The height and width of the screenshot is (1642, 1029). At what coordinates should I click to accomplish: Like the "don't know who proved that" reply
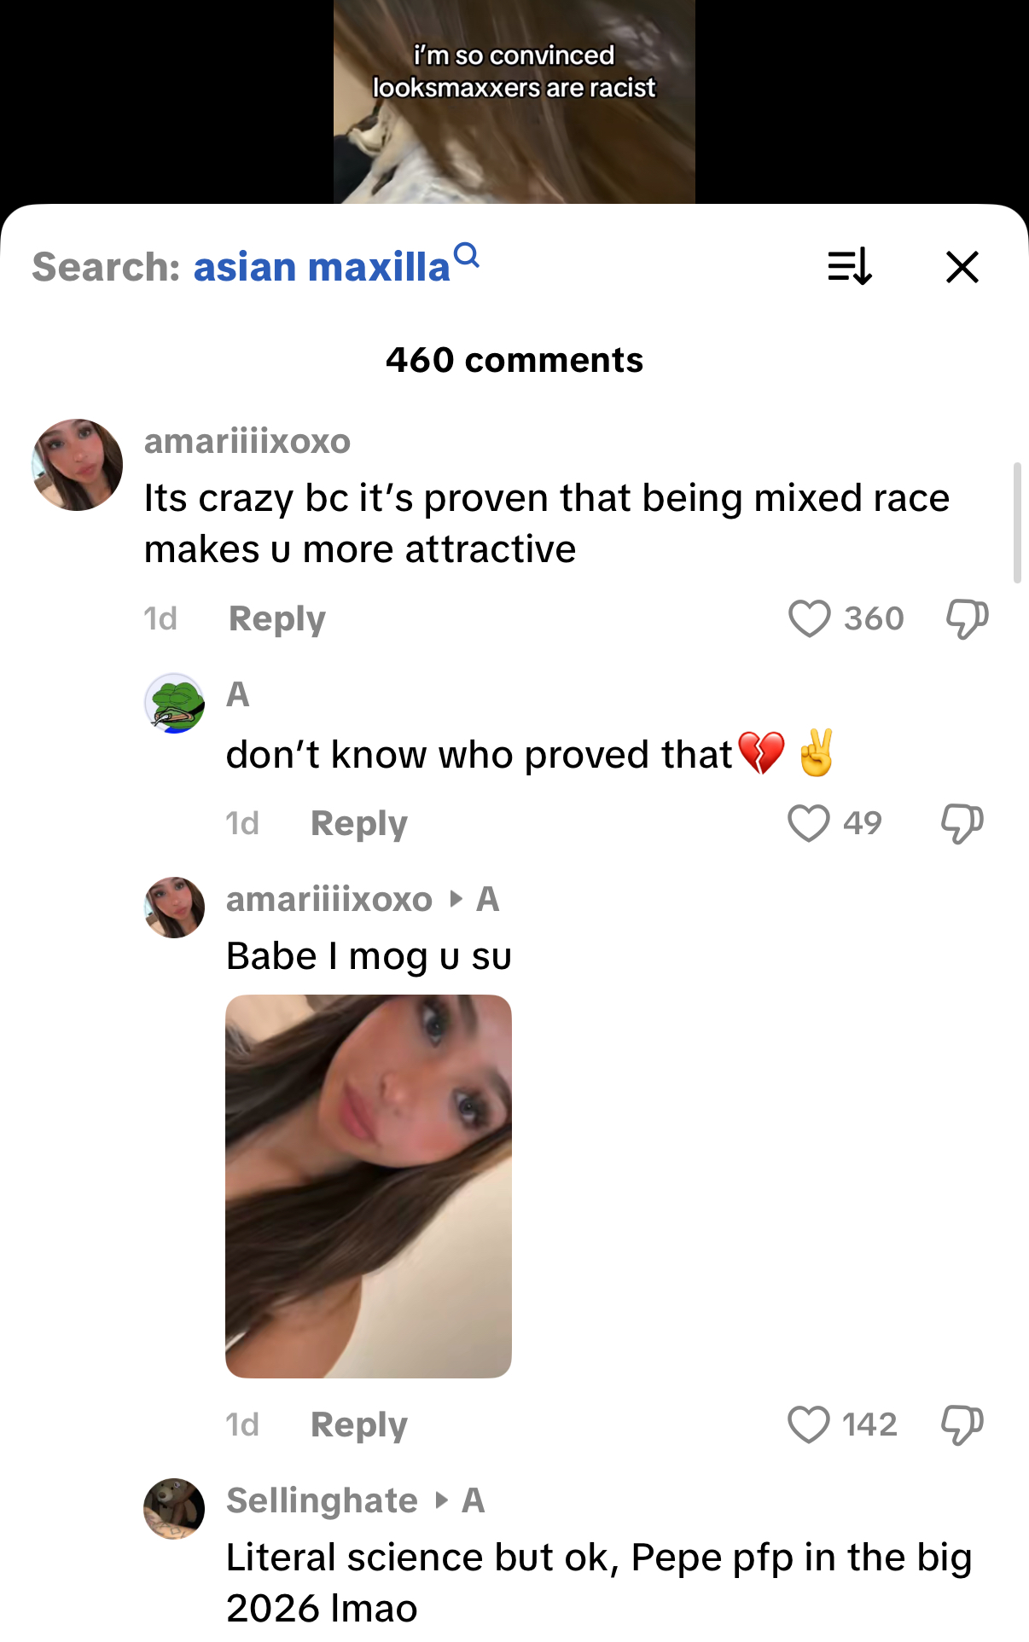coord(808,823)
